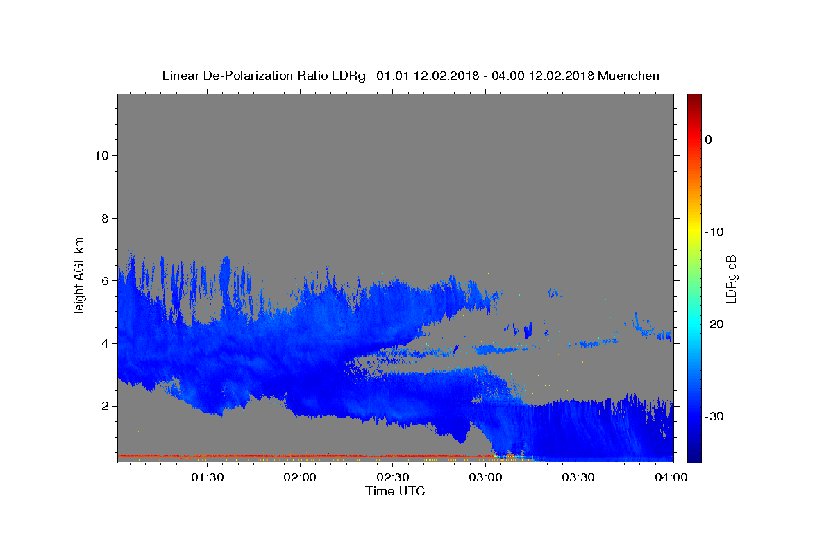Click the height tick label 6

coord(104,281)
